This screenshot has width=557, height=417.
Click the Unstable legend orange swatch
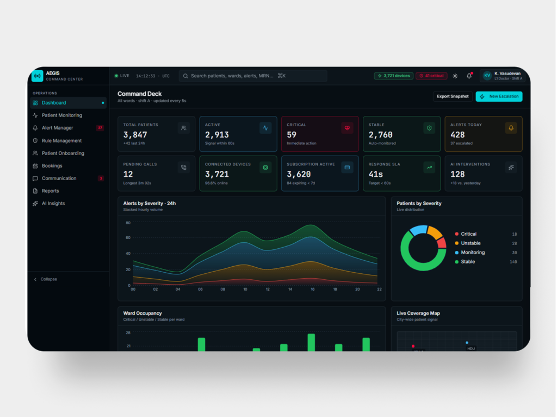(x=456, y=243)
